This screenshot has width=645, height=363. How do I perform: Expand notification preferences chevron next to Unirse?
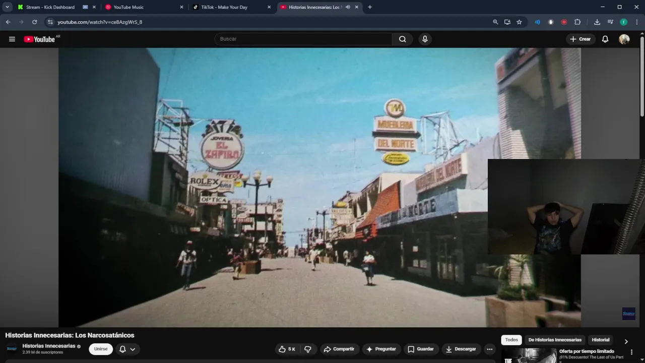click(x=133, y=349)
